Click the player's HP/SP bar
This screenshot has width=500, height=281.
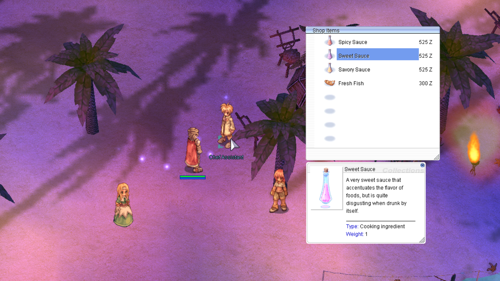pyautogui.click(x=192, y=177)
